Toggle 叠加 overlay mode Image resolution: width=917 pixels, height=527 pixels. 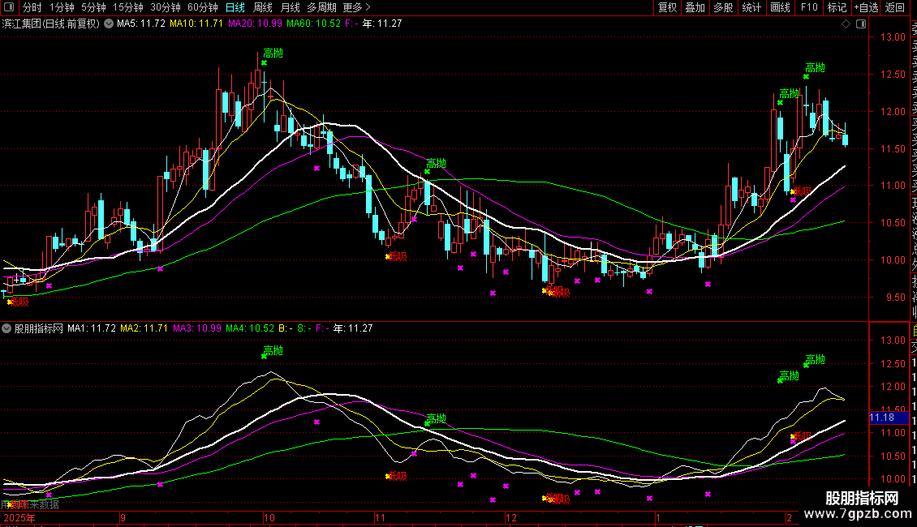pos(695,7)
